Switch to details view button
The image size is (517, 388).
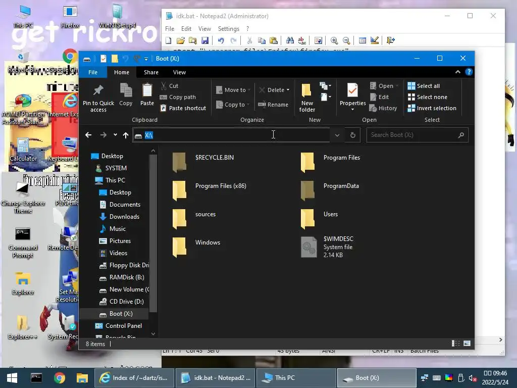[x=456, y=344]
